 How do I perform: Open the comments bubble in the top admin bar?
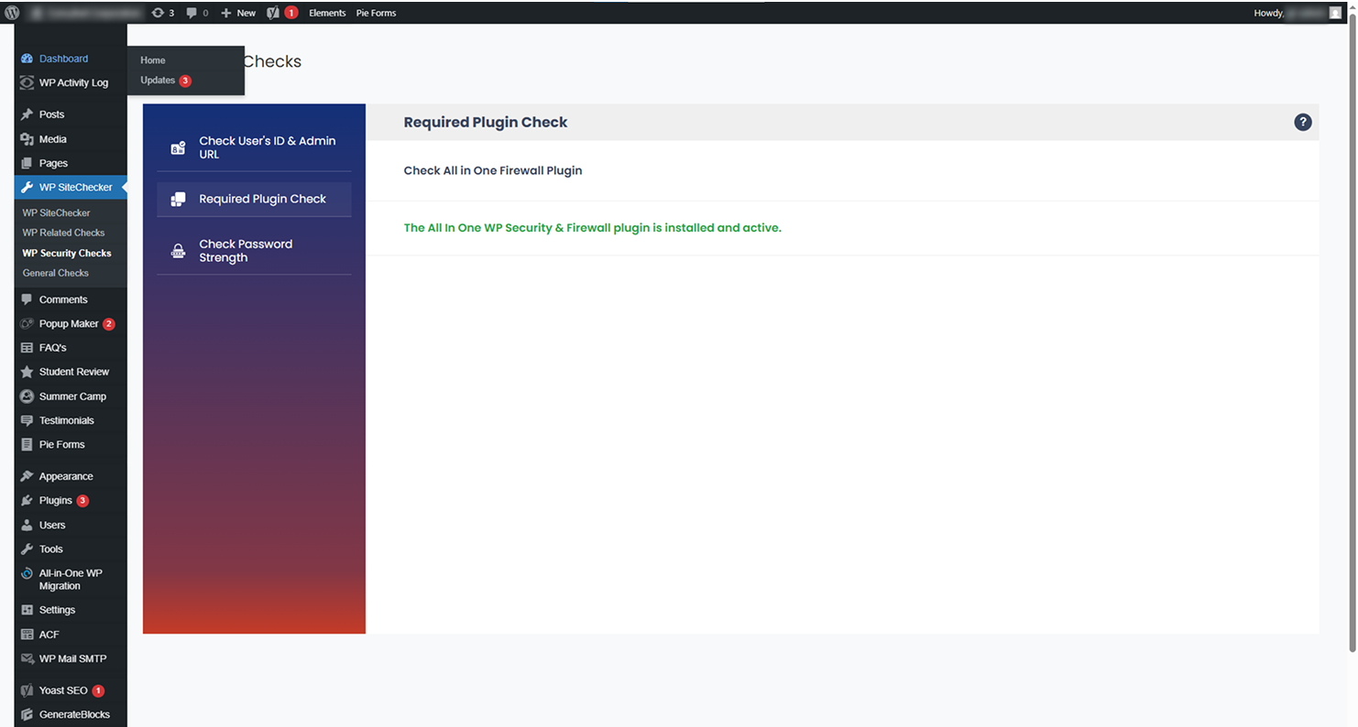[x=192, y=13]
